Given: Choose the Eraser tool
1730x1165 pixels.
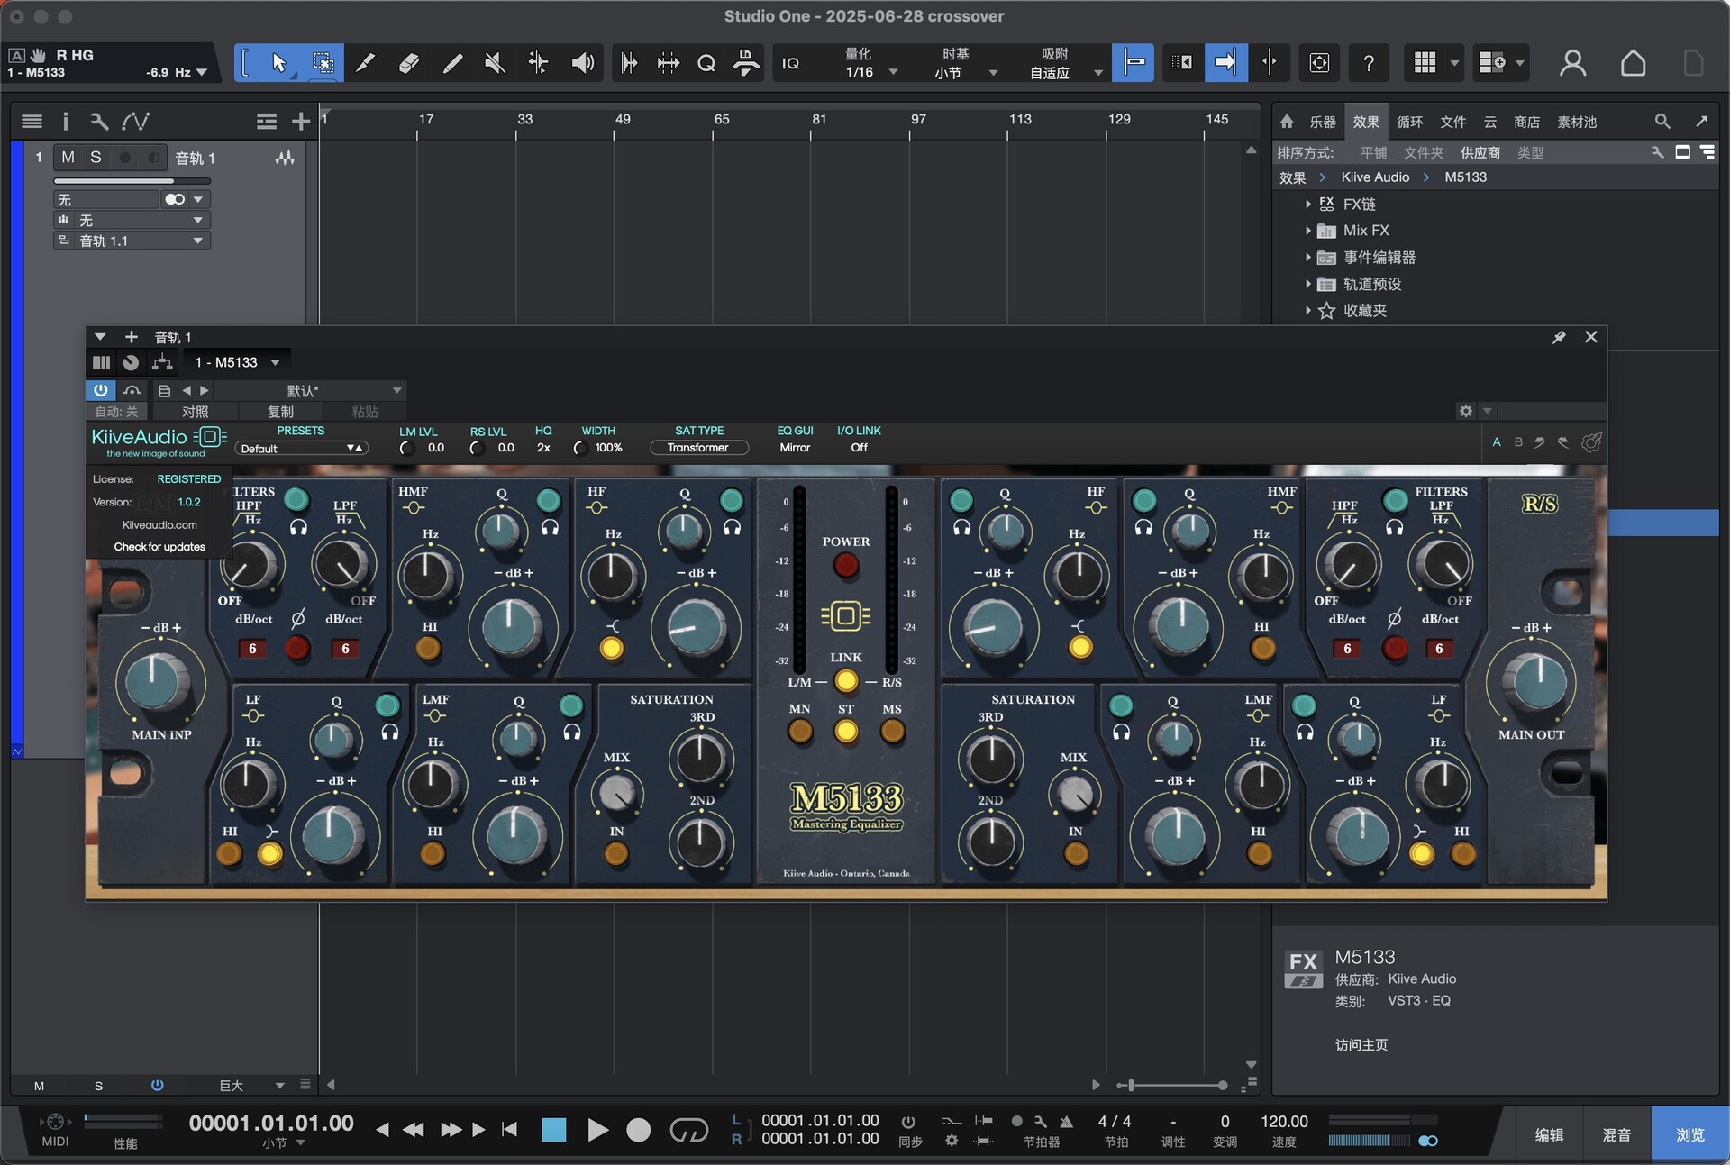Looking at the screenshot, I should pyautogui.click(x=408, y=62).
